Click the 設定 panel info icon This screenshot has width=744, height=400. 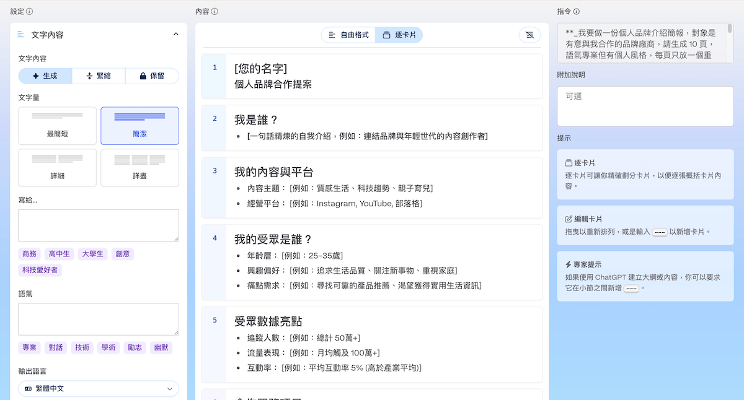click(x=30, y=11)
